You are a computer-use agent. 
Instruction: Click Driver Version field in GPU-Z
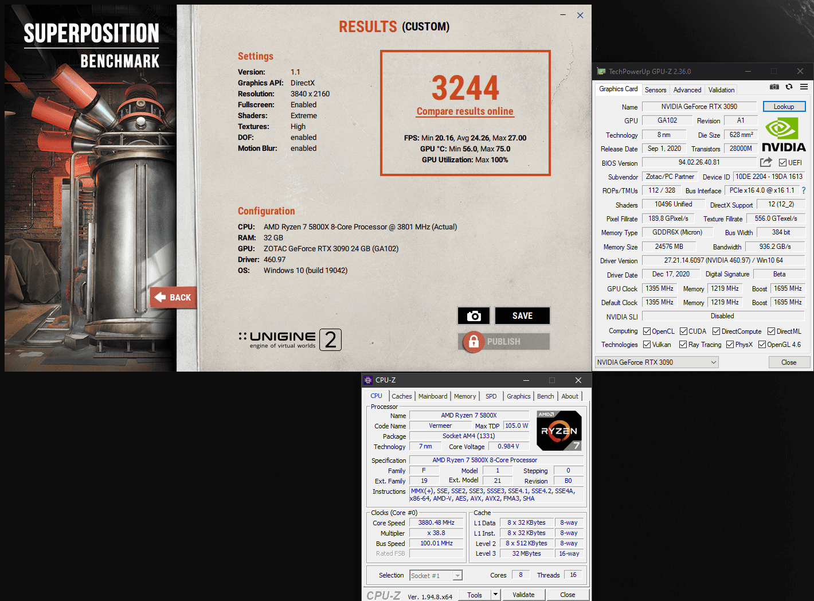click(723, 260)
